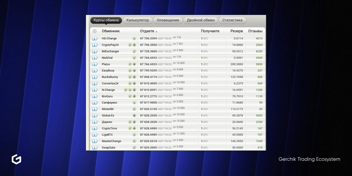
Task: Open info icon for EasyBusy
Action: [x=94, y=71]
